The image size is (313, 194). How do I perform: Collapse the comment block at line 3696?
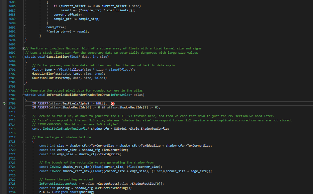coord(23,48)
